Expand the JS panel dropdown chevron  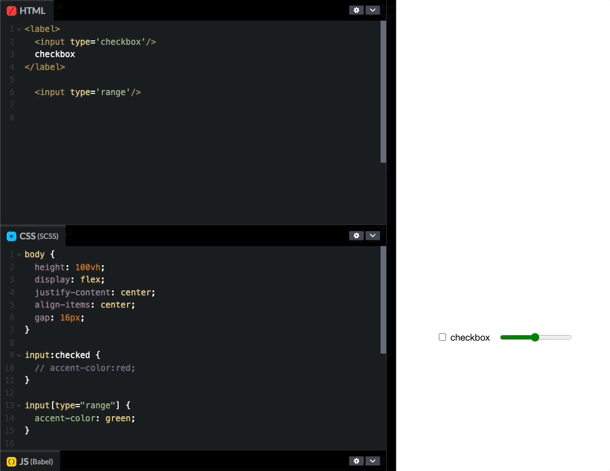(x=373, y=460)
